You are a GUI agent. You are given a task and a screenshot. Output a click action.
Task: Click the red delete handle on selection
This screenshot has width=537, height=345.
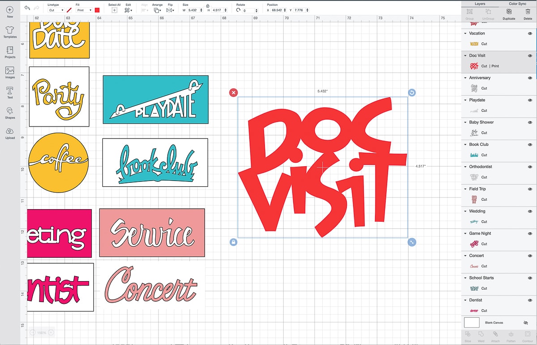coord(233,93)
